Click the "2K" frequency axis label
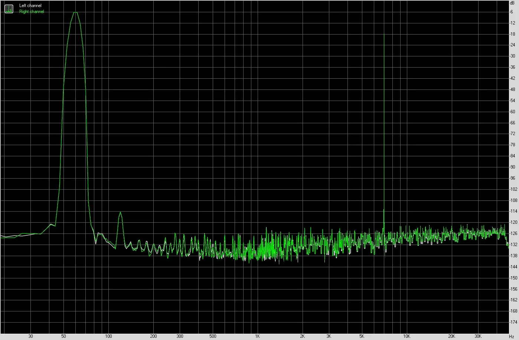The image size is (519, 340). pos(302,336)
